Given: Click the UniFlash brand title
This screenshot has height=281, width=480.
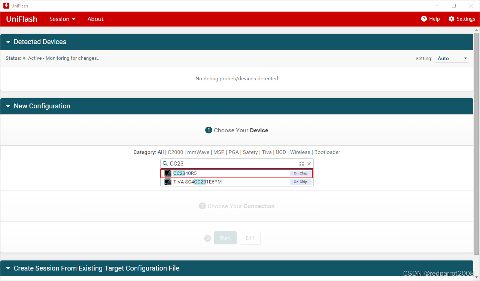Looking at the screenshot, I should coord(22,19).
